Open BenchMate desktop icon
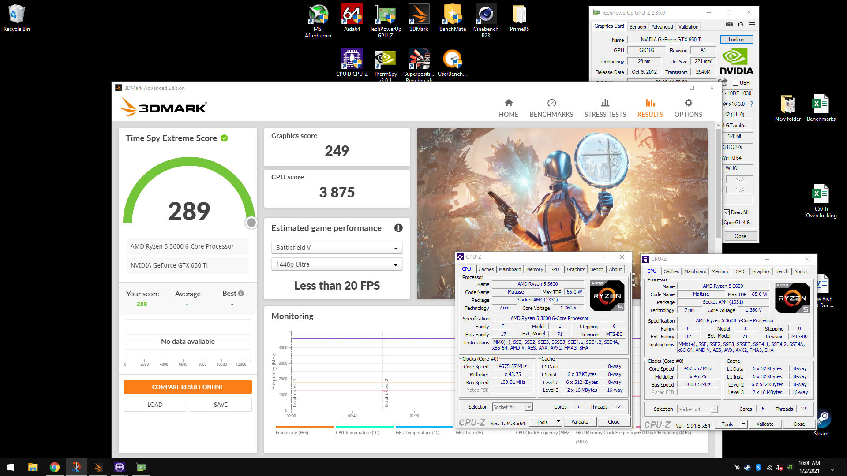The image size is (847, 476). click(x=453, y=18)
